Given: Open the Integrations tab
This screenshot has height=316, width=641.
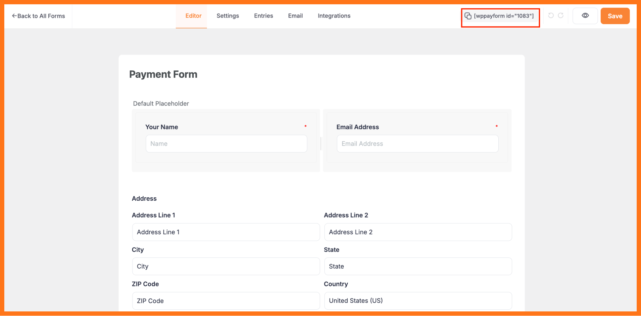Looking at the screenshot, I should tap(334, 16).
